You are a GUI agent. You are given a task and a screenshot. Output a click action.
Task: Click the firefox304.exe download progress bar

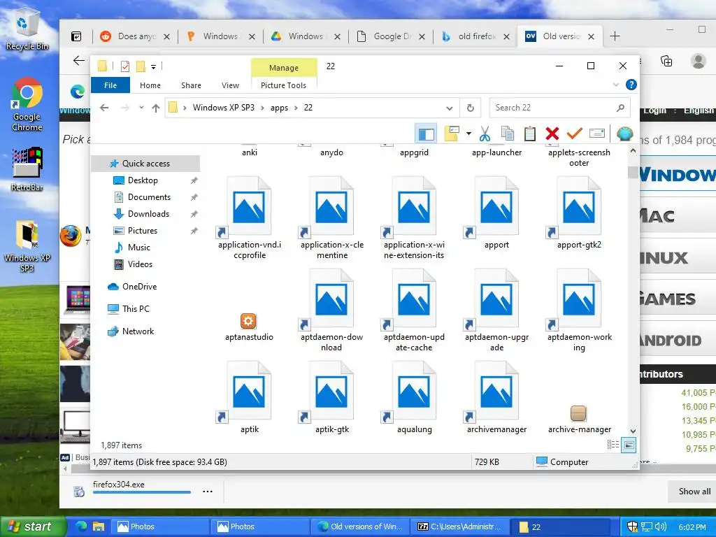coord(141,492)
